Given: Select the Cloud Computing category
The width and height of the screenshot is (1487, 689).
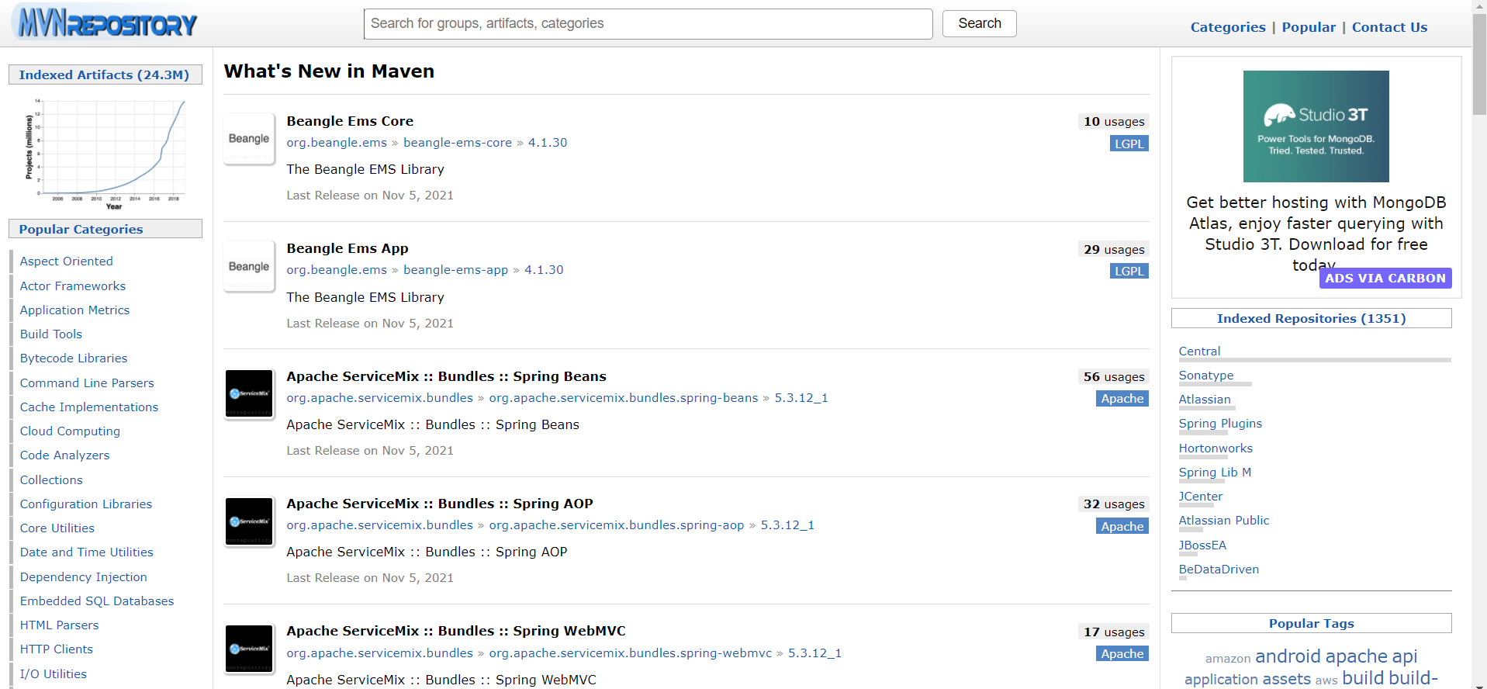Looking at the screenshot, I should [x=70, y=431].
